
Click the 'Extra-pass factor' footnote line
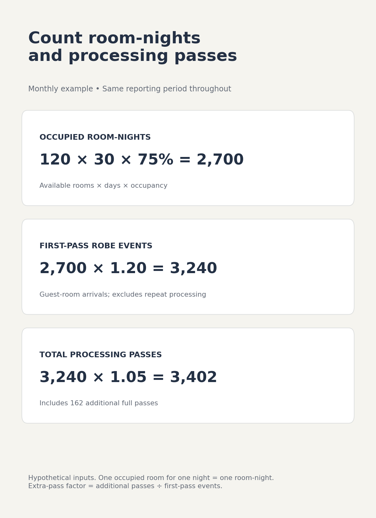click(x=125, y=486)
